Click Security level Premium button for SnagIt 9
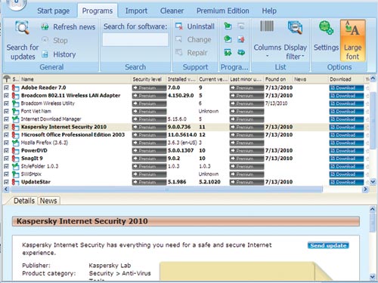This screenshot has height=283, width=378. pos(149,158)
